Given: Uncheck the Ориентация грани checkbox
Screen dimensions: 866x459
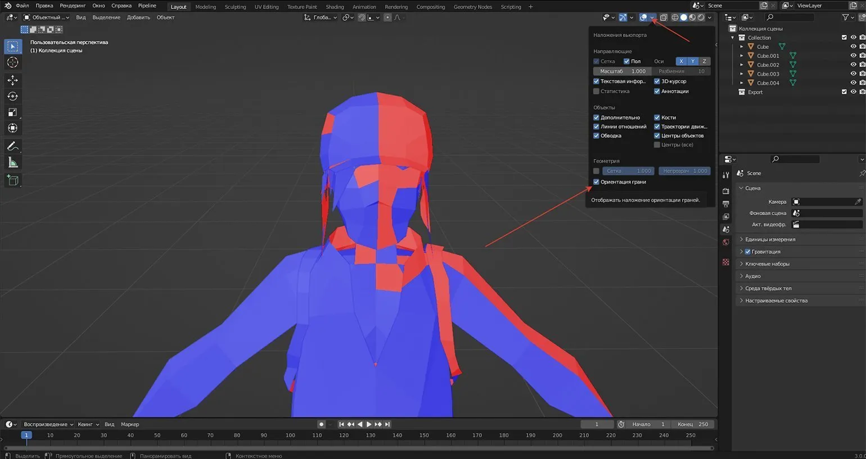Looking at the screenshot, I should point(596,182).
